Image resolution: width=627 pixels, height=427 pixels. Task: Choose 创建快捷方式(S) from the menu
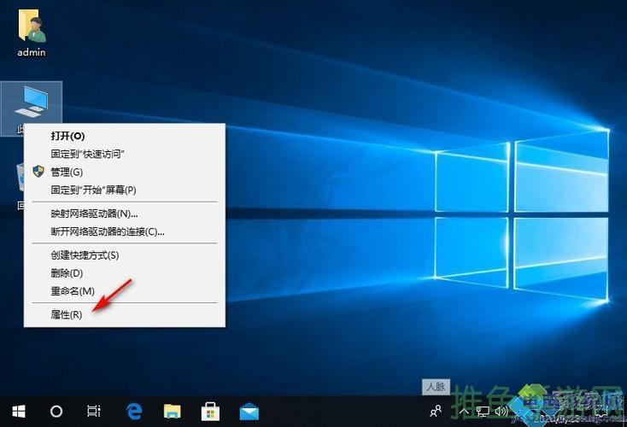click(85, 255)
